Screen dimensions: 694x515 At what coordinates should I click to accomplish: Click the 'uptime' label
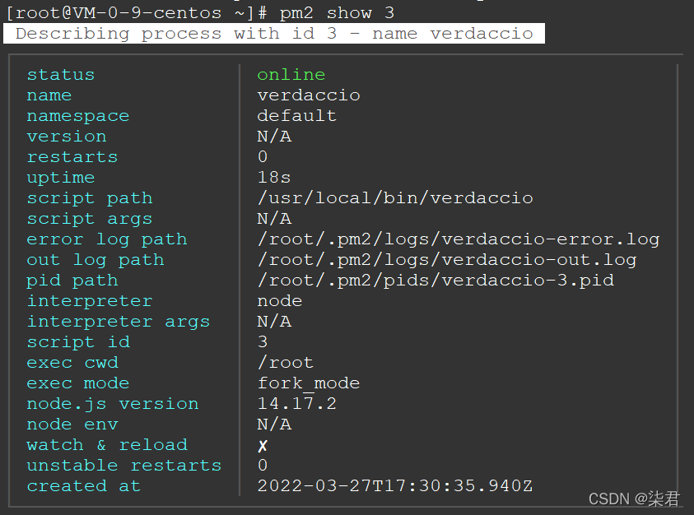click(61, 178)
